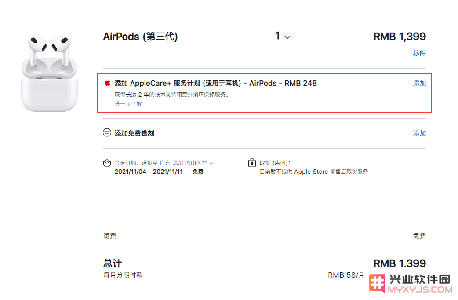458x300 pixels.
Task: Click the item price RMB 1,399
Action: coord(400,37)
